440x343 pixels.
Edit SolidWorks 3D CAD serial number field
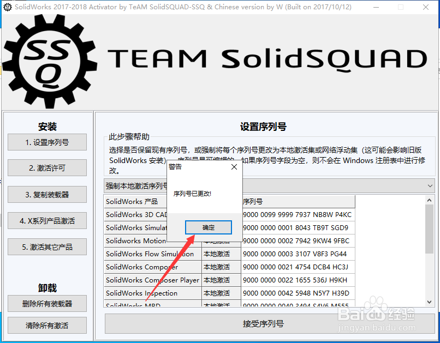298,215
